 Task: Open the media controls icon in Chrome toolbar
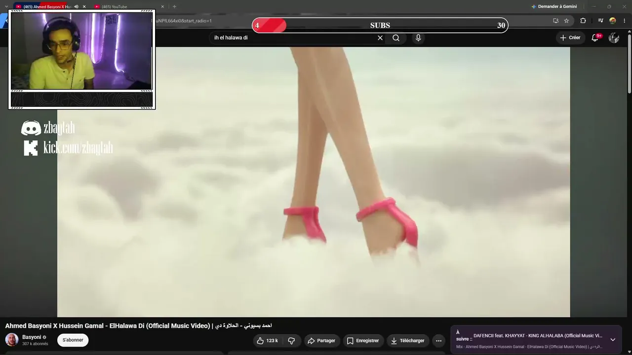pyautogui.click(x=600, y=21)
